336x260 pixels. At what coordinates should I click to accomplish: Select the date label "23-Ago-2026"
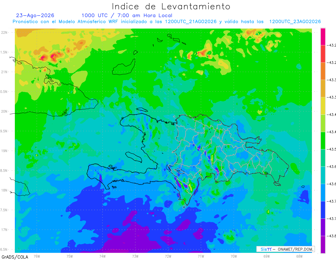[35, 15]
